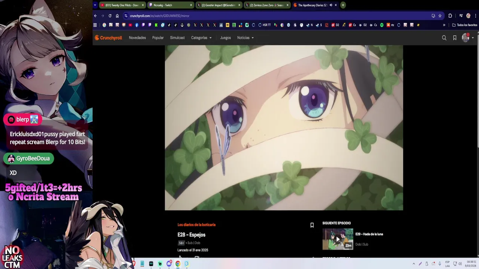Play E29 Hada de la luna thumbnail
The height and width of the screenshot is (269, 479).
pyautogui.click(x=338, y=239)
